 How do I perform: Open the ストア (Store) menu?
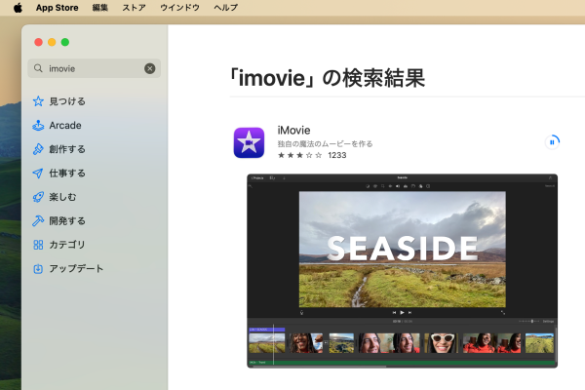135,7
